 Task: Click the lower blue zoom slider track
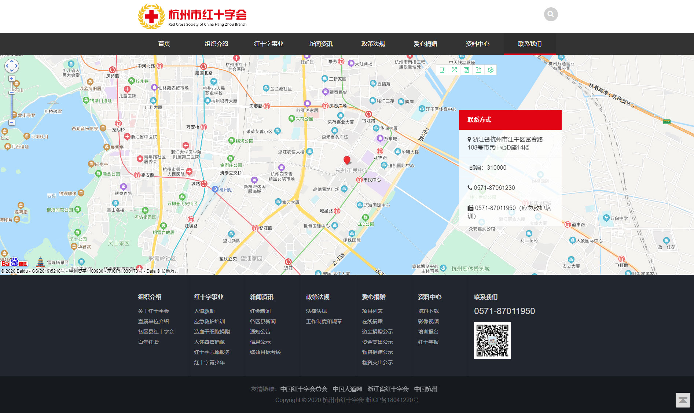point(12,106)
